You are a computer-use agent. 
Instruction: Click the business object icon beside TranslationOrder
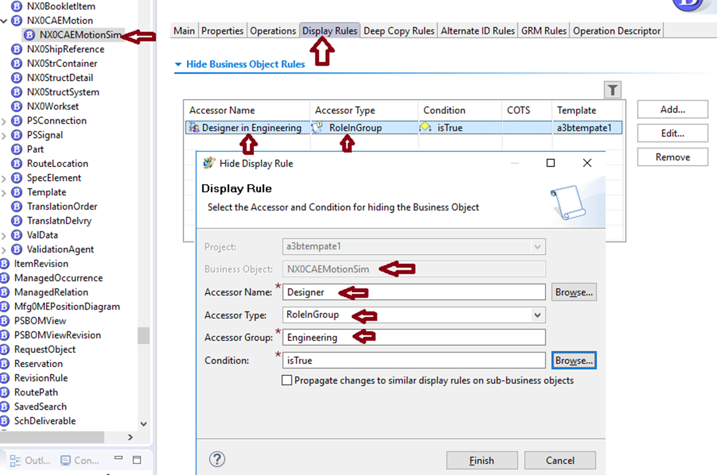tap(17, 206)
